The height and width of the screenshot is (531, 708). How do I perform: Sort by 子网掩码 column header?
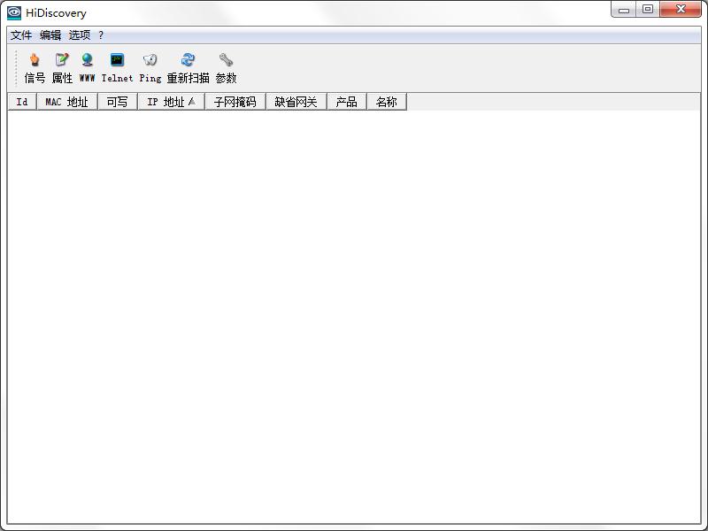(x=235, y=102)
